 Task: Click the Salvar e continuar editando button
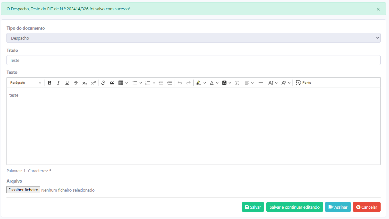294,207
